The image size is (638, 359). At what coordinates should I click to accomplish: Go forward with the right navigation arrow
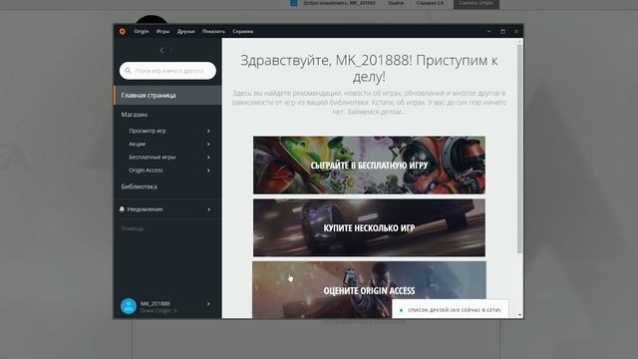pos(170,51)
